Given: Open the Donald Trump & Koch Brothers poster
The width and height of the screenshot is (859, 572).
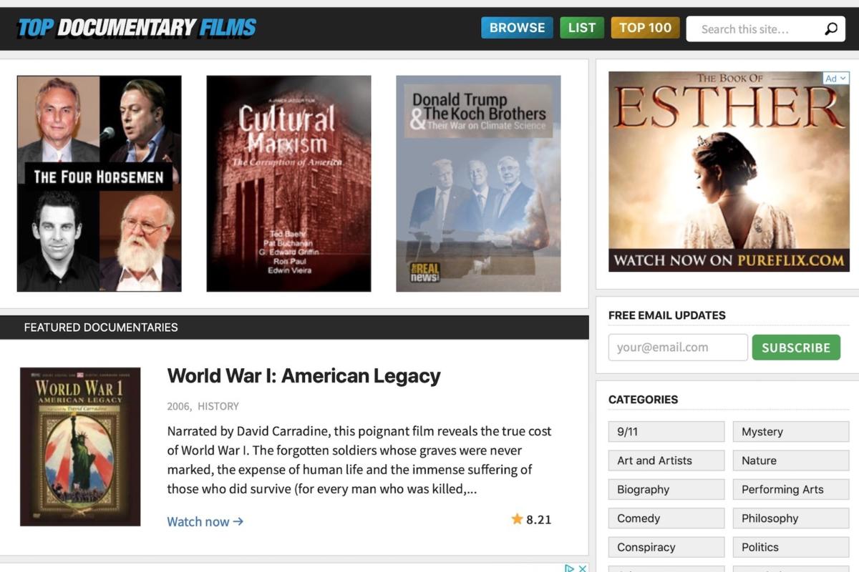Looking at the screenshot, I should 478,184.
